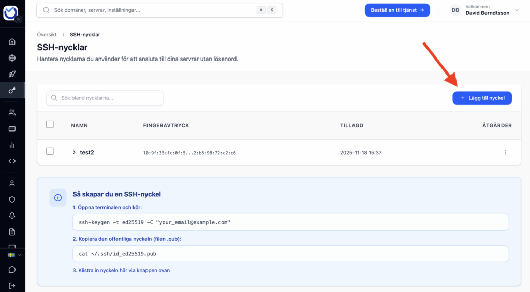Select the SSH key icon in sidebar
Image resolution: width=530 pixels, height=292 pixels.
coord(12,90)
